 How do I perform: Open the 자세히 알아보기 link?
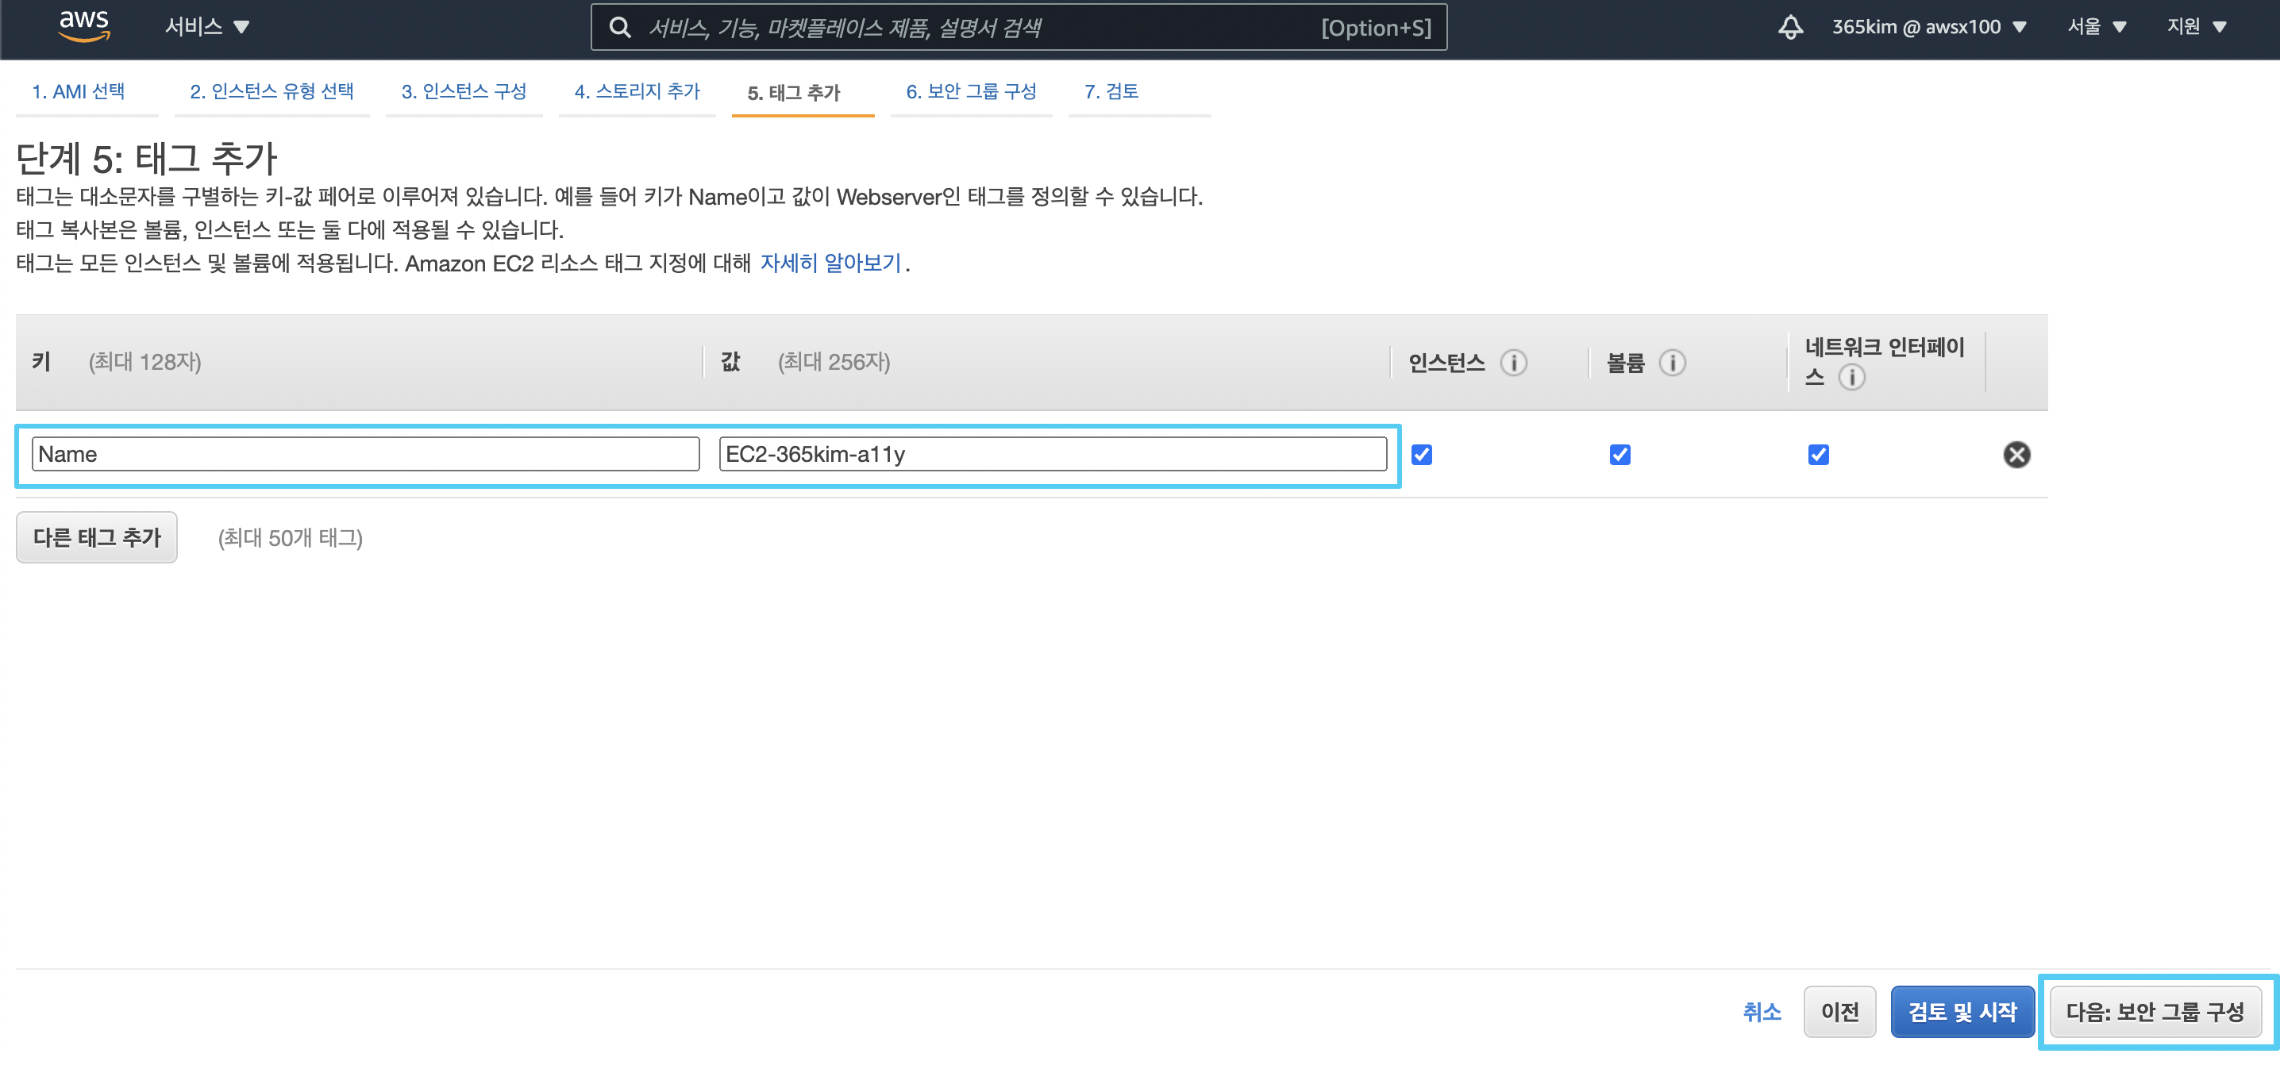[x=830, y=263]
